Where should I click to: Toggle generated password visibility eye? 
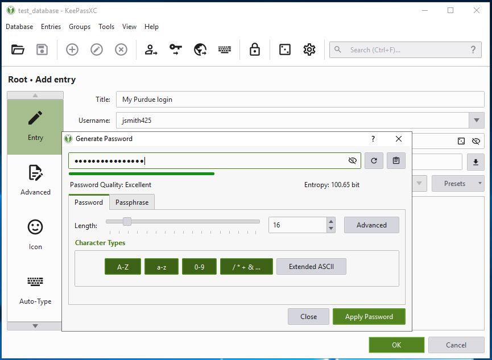tap(353, 161)
